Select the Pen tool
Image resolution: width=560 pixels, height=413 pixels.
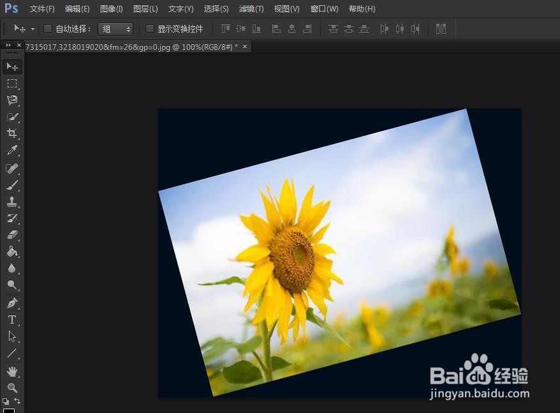click(x=12, y=303)
